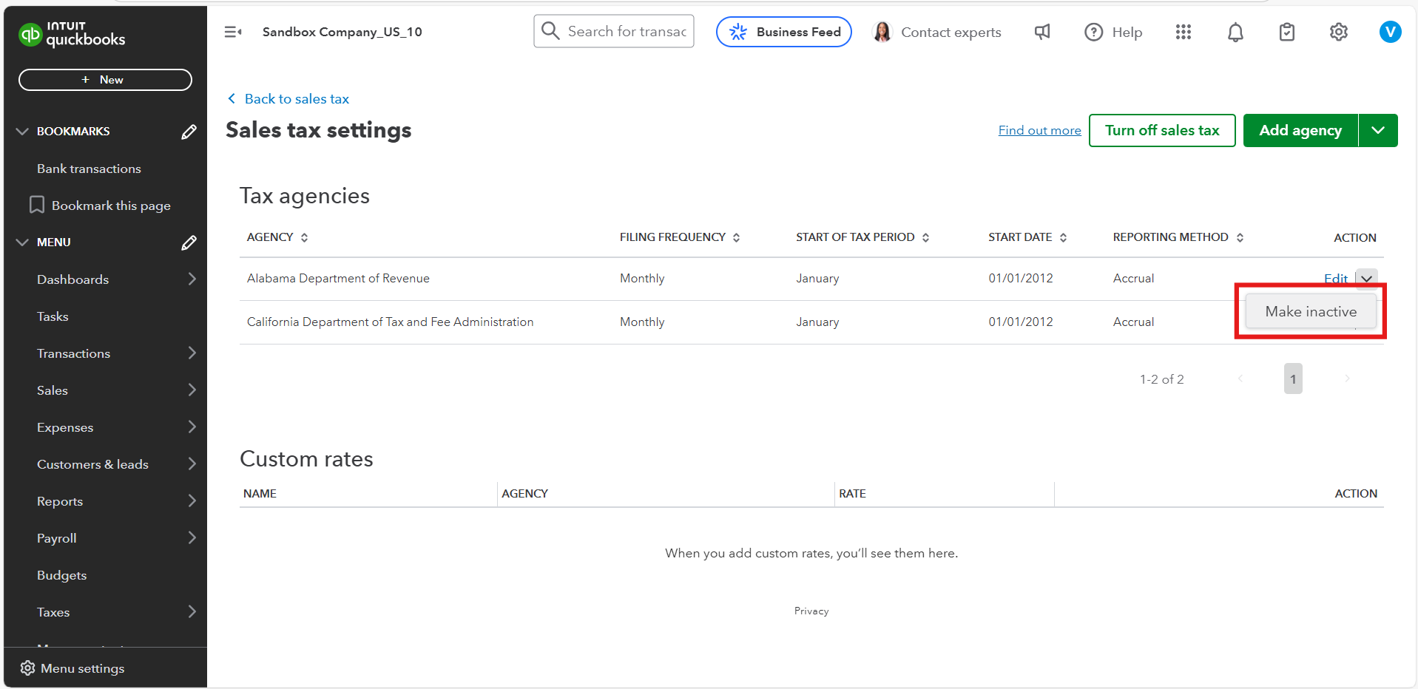Image resolution: width=1418 pixels, height=689 pixels.
Task: Edit bookmarks with the pencil icon
Action: pos(189,132)
